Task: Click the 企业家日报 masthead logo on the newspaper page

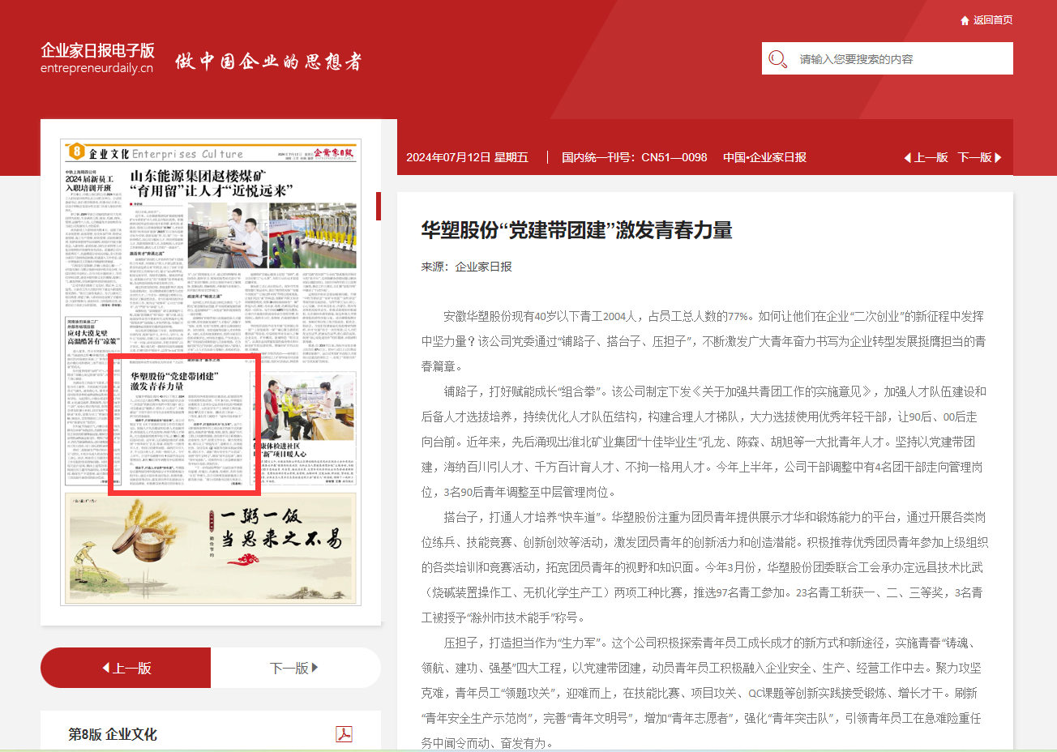Action: pos(334,152)
